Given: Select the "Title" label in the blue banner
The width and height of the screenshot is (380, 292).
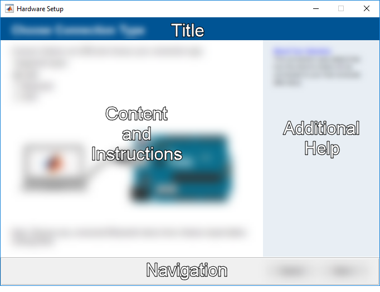Looking at the screenshot, I should click(x=187, y=30).
